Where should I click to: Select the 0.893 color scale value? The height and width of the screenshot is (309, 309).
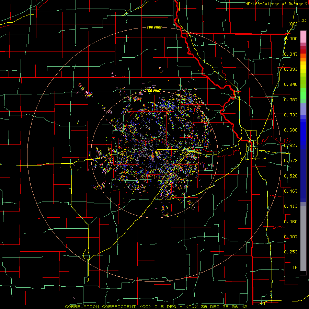pyautogui.click(x=291, y=69)
